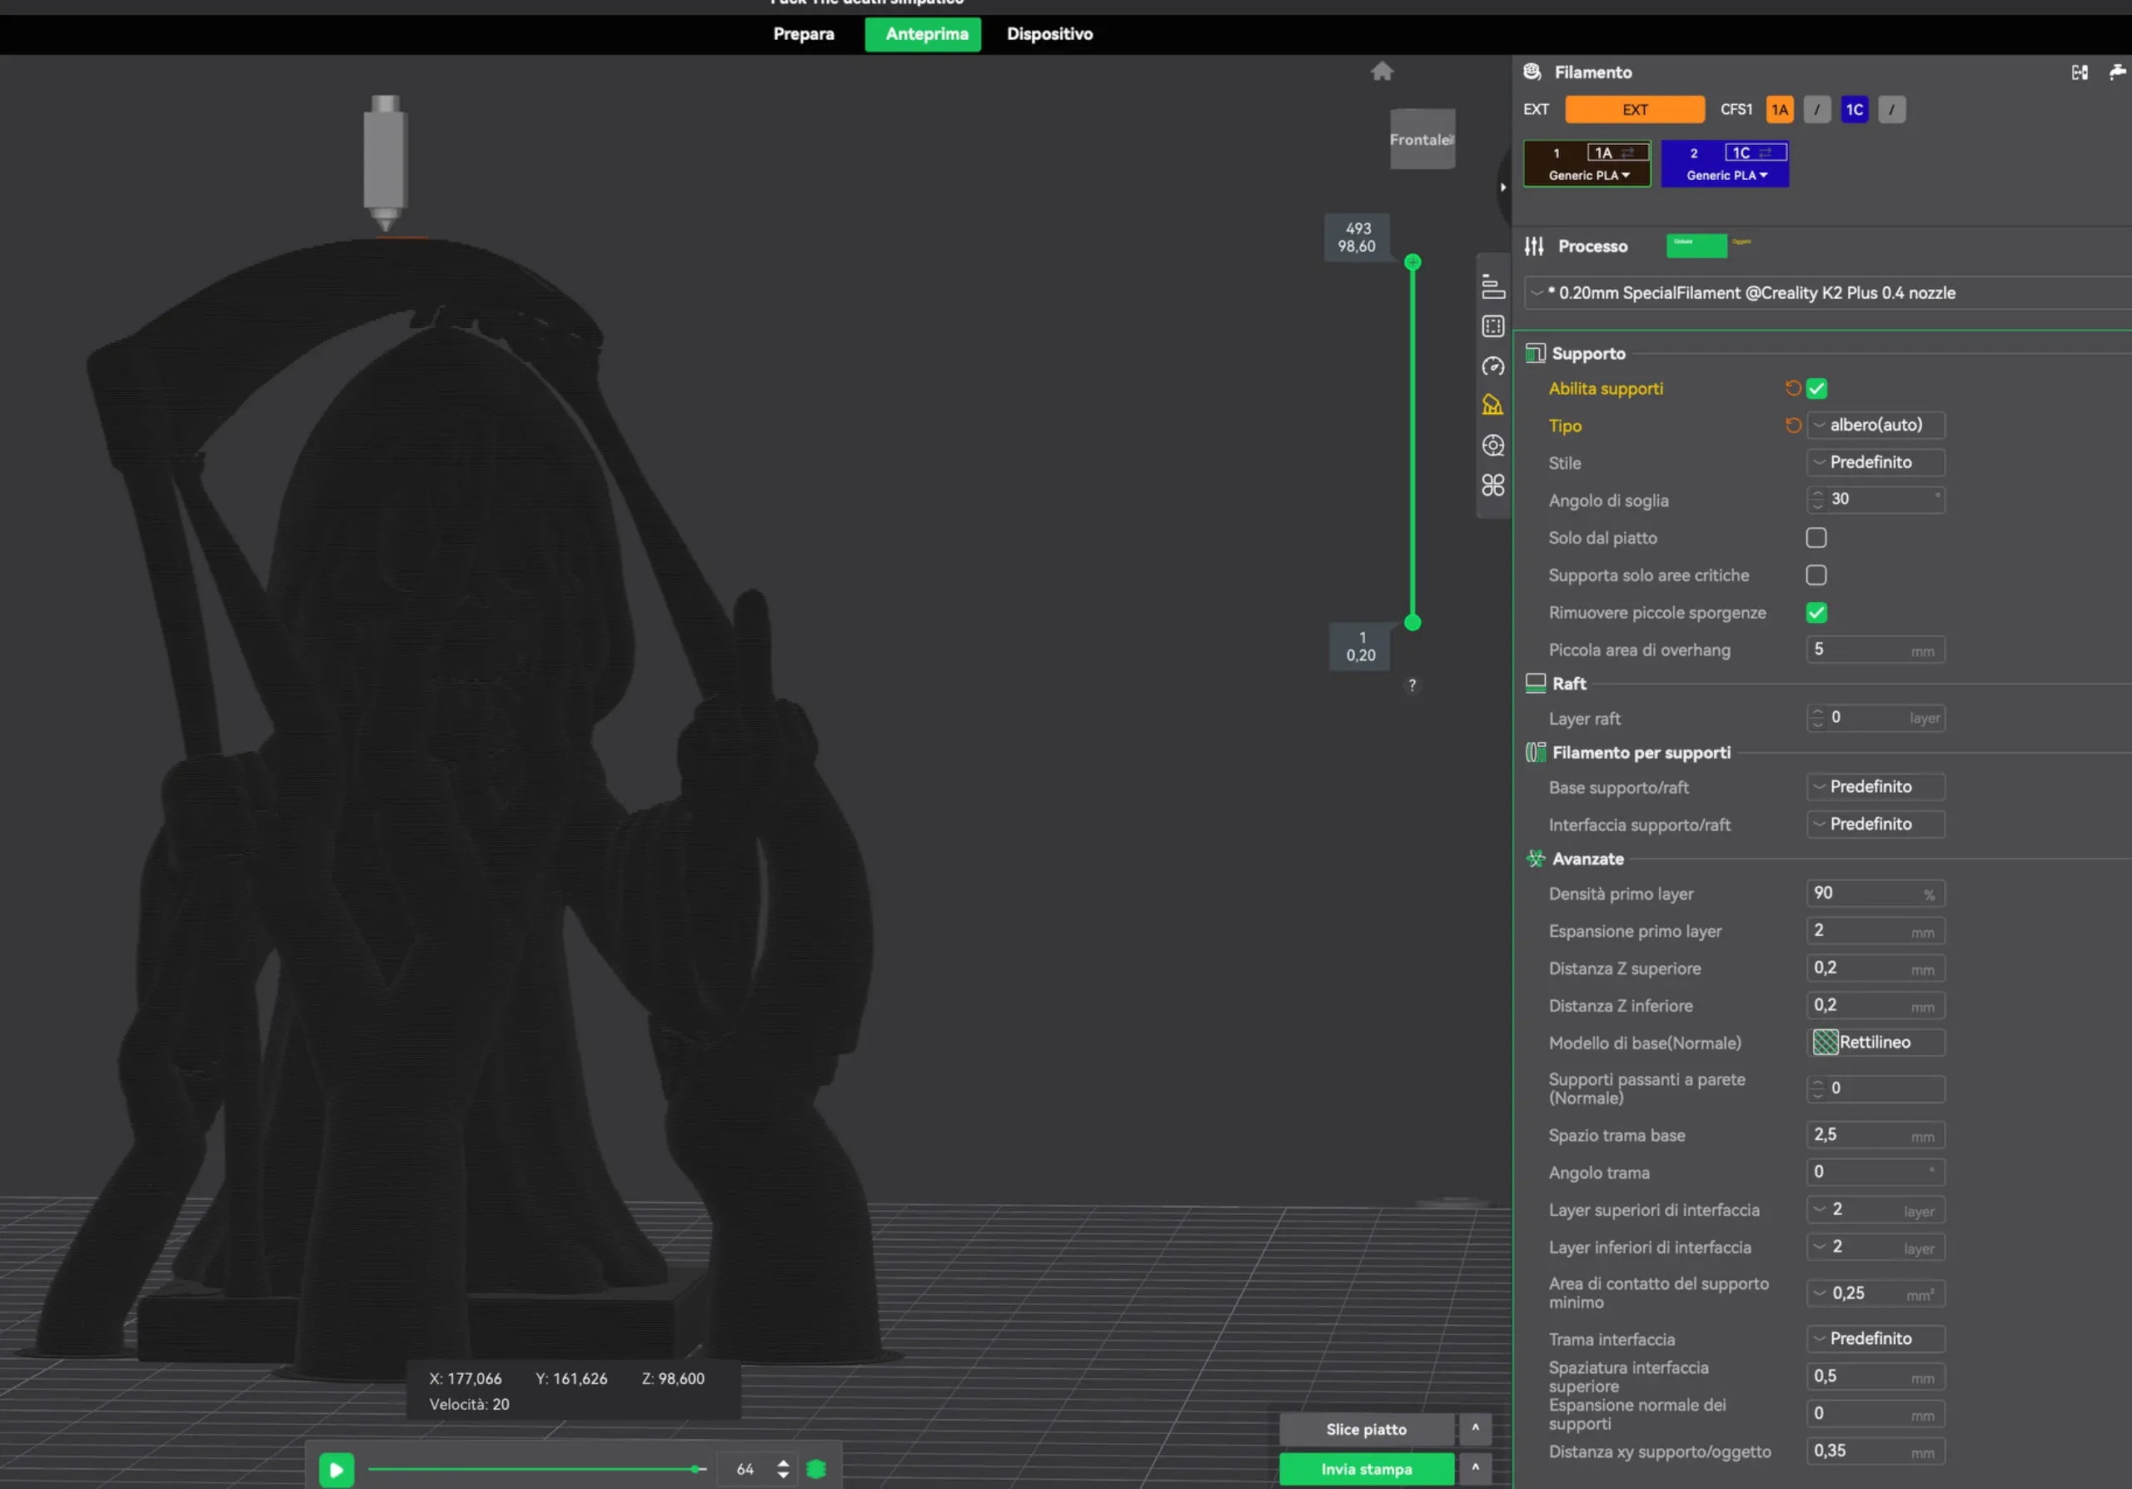Open the Trama interfaccia dropdown

(x=1875, y=1337)
